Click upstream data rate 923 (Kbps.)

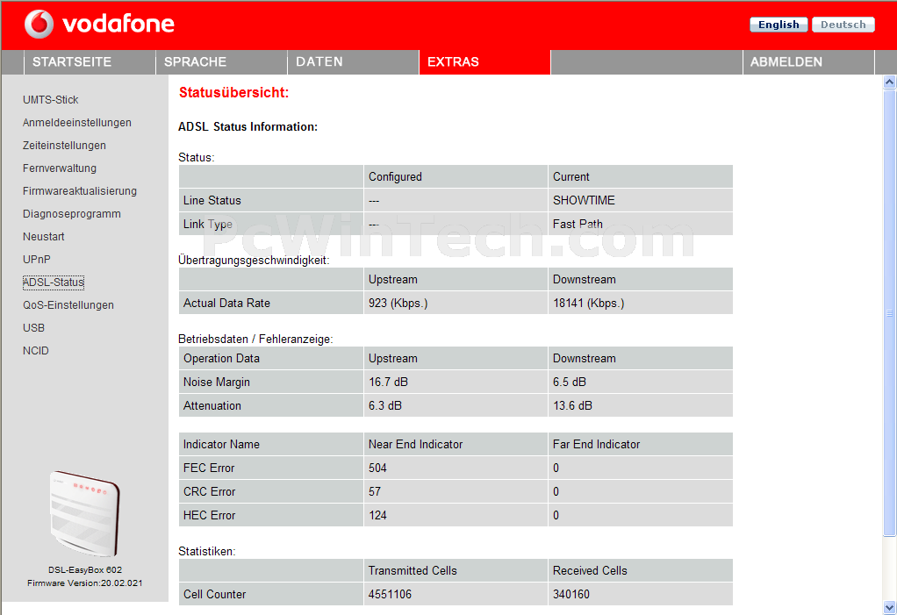pyautogui.click(x=398, y=303)
